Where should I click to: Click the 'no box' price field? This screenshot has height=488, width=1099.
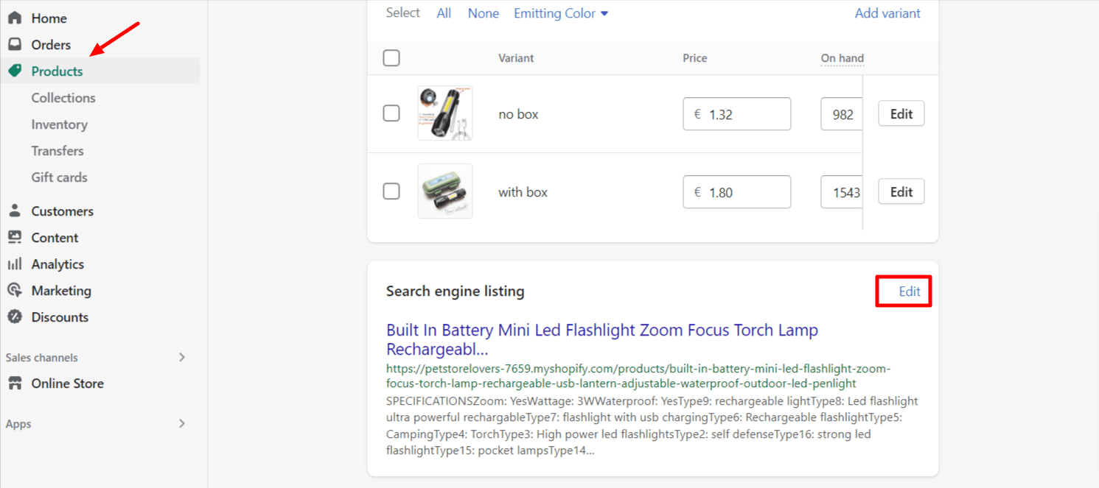point(737,114)
